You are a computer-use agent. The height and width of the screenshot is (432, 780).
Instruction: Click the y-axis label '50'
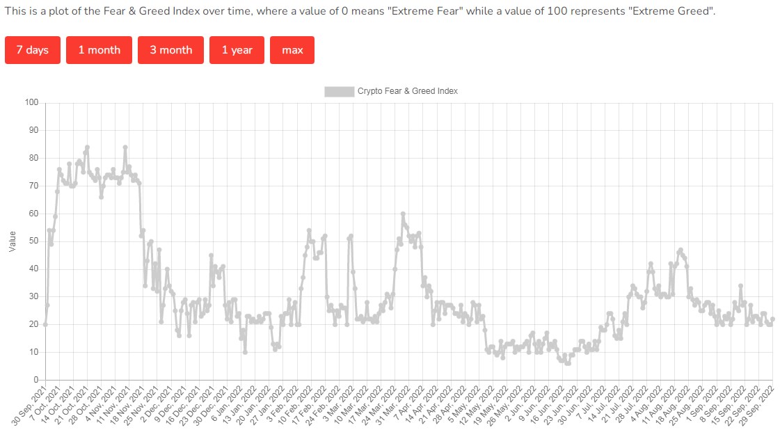(x=33, y=241)
